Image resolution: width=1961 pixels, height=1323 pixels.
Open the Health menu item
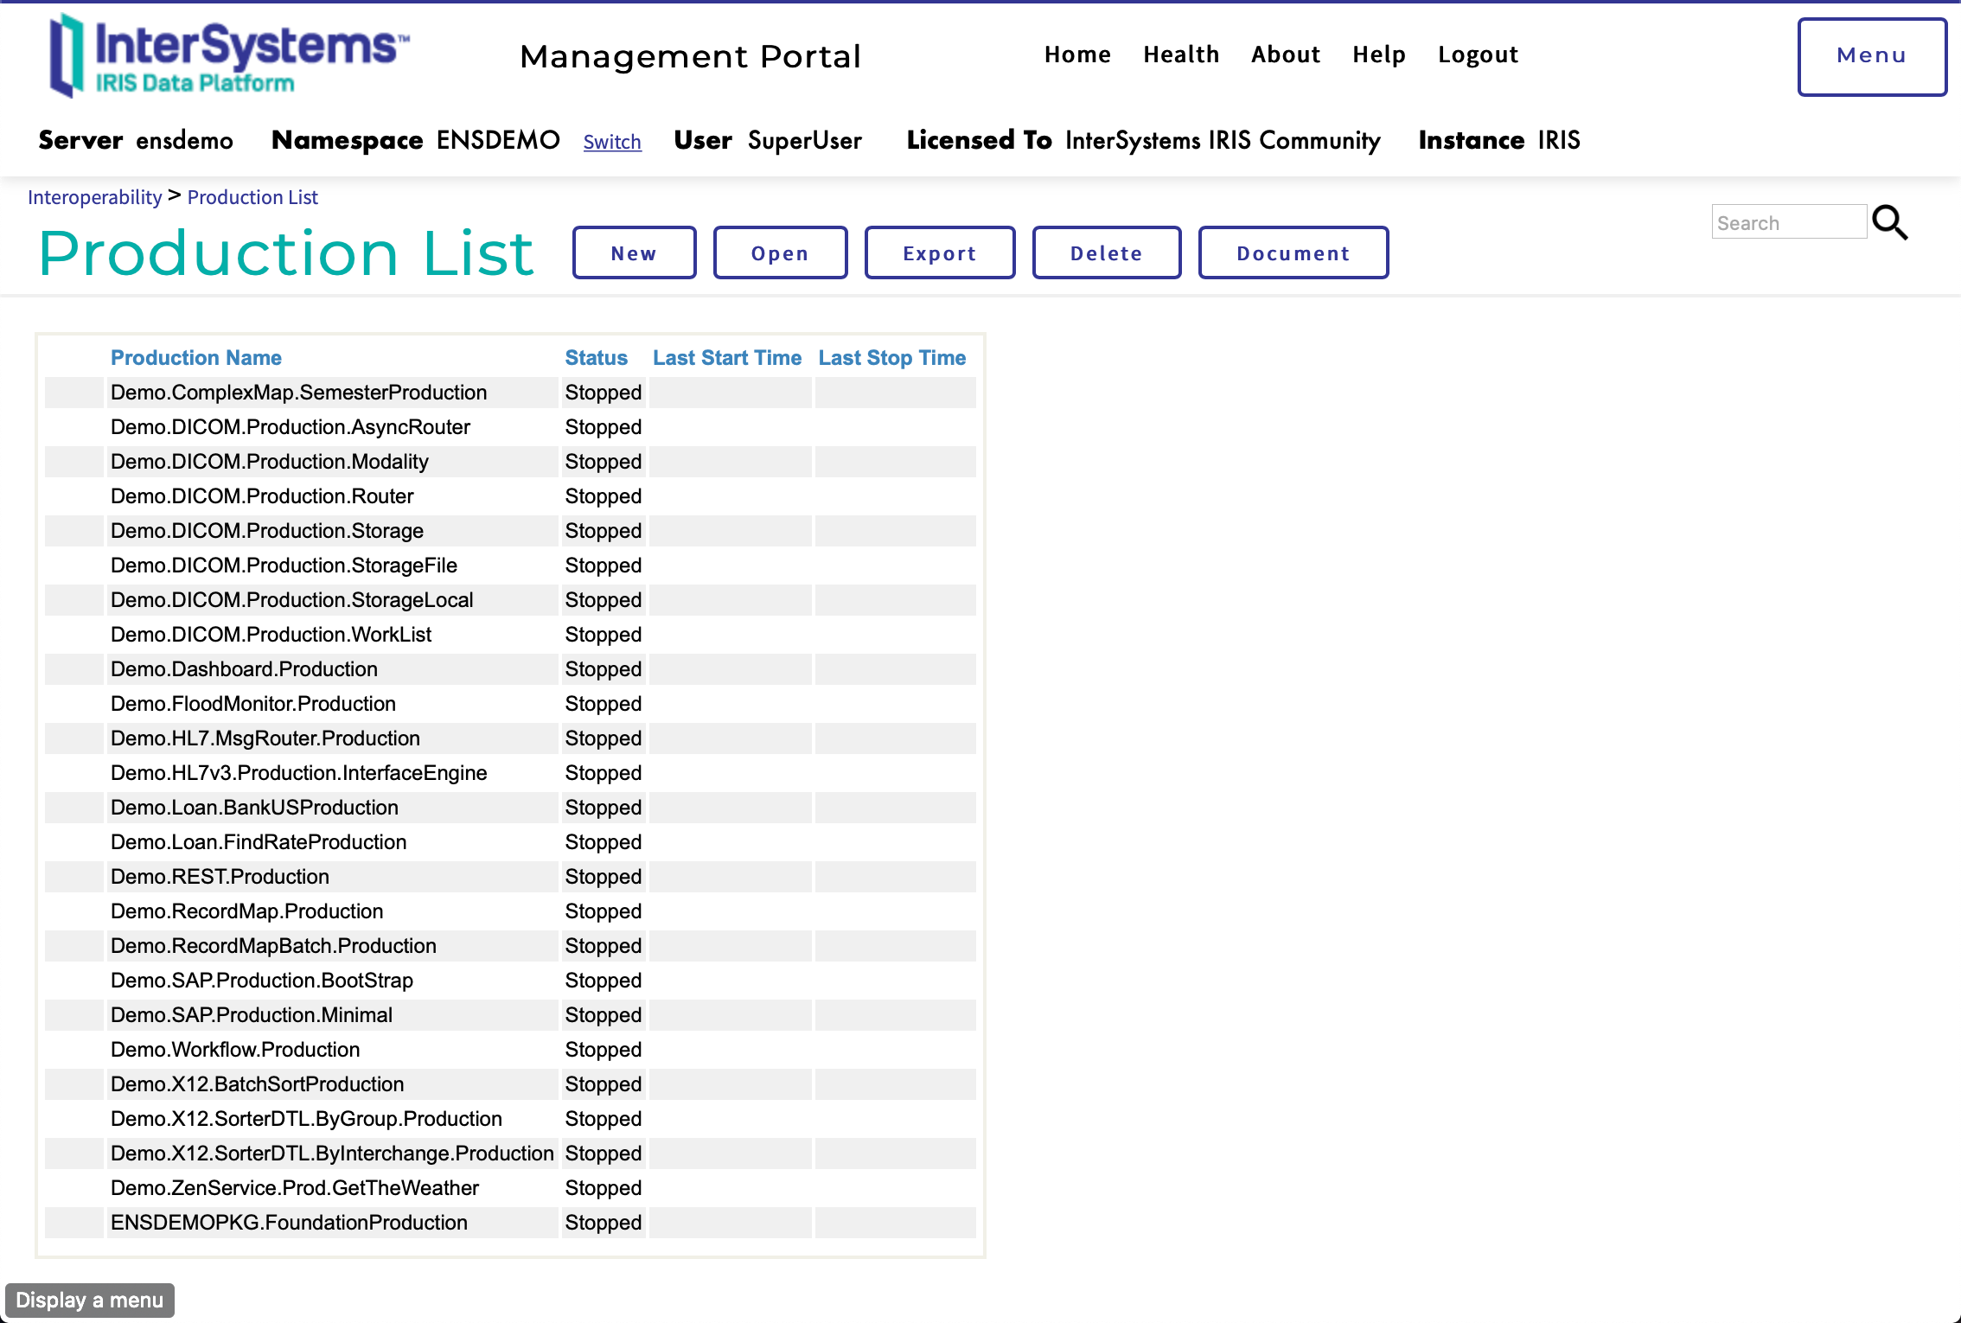click(1181, 54)
